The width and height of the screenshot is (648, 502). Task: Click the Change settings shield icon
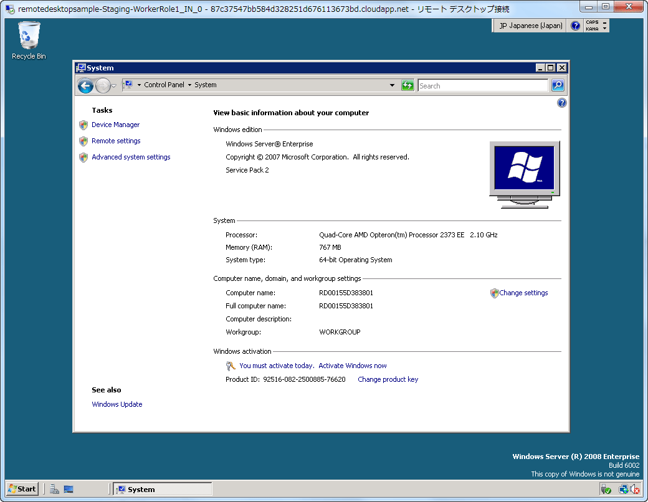coord(494,293)
